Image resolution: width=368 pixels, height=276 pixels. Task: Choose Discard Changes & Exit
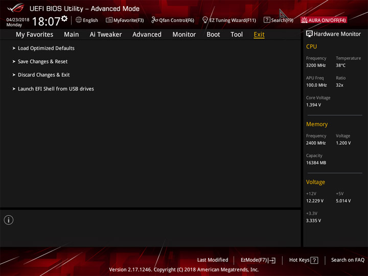tap(44, 75)
